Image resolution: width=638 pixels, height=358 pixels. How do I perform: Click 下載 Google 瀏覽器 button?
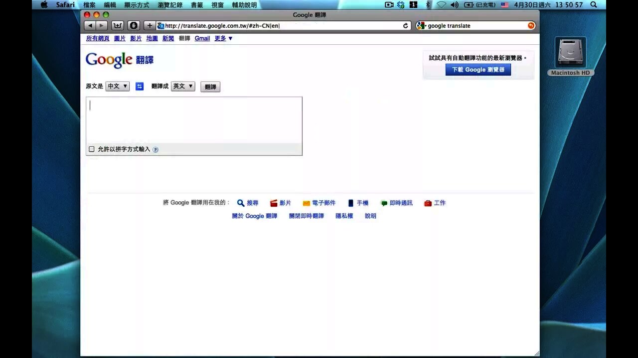point(478,70)
